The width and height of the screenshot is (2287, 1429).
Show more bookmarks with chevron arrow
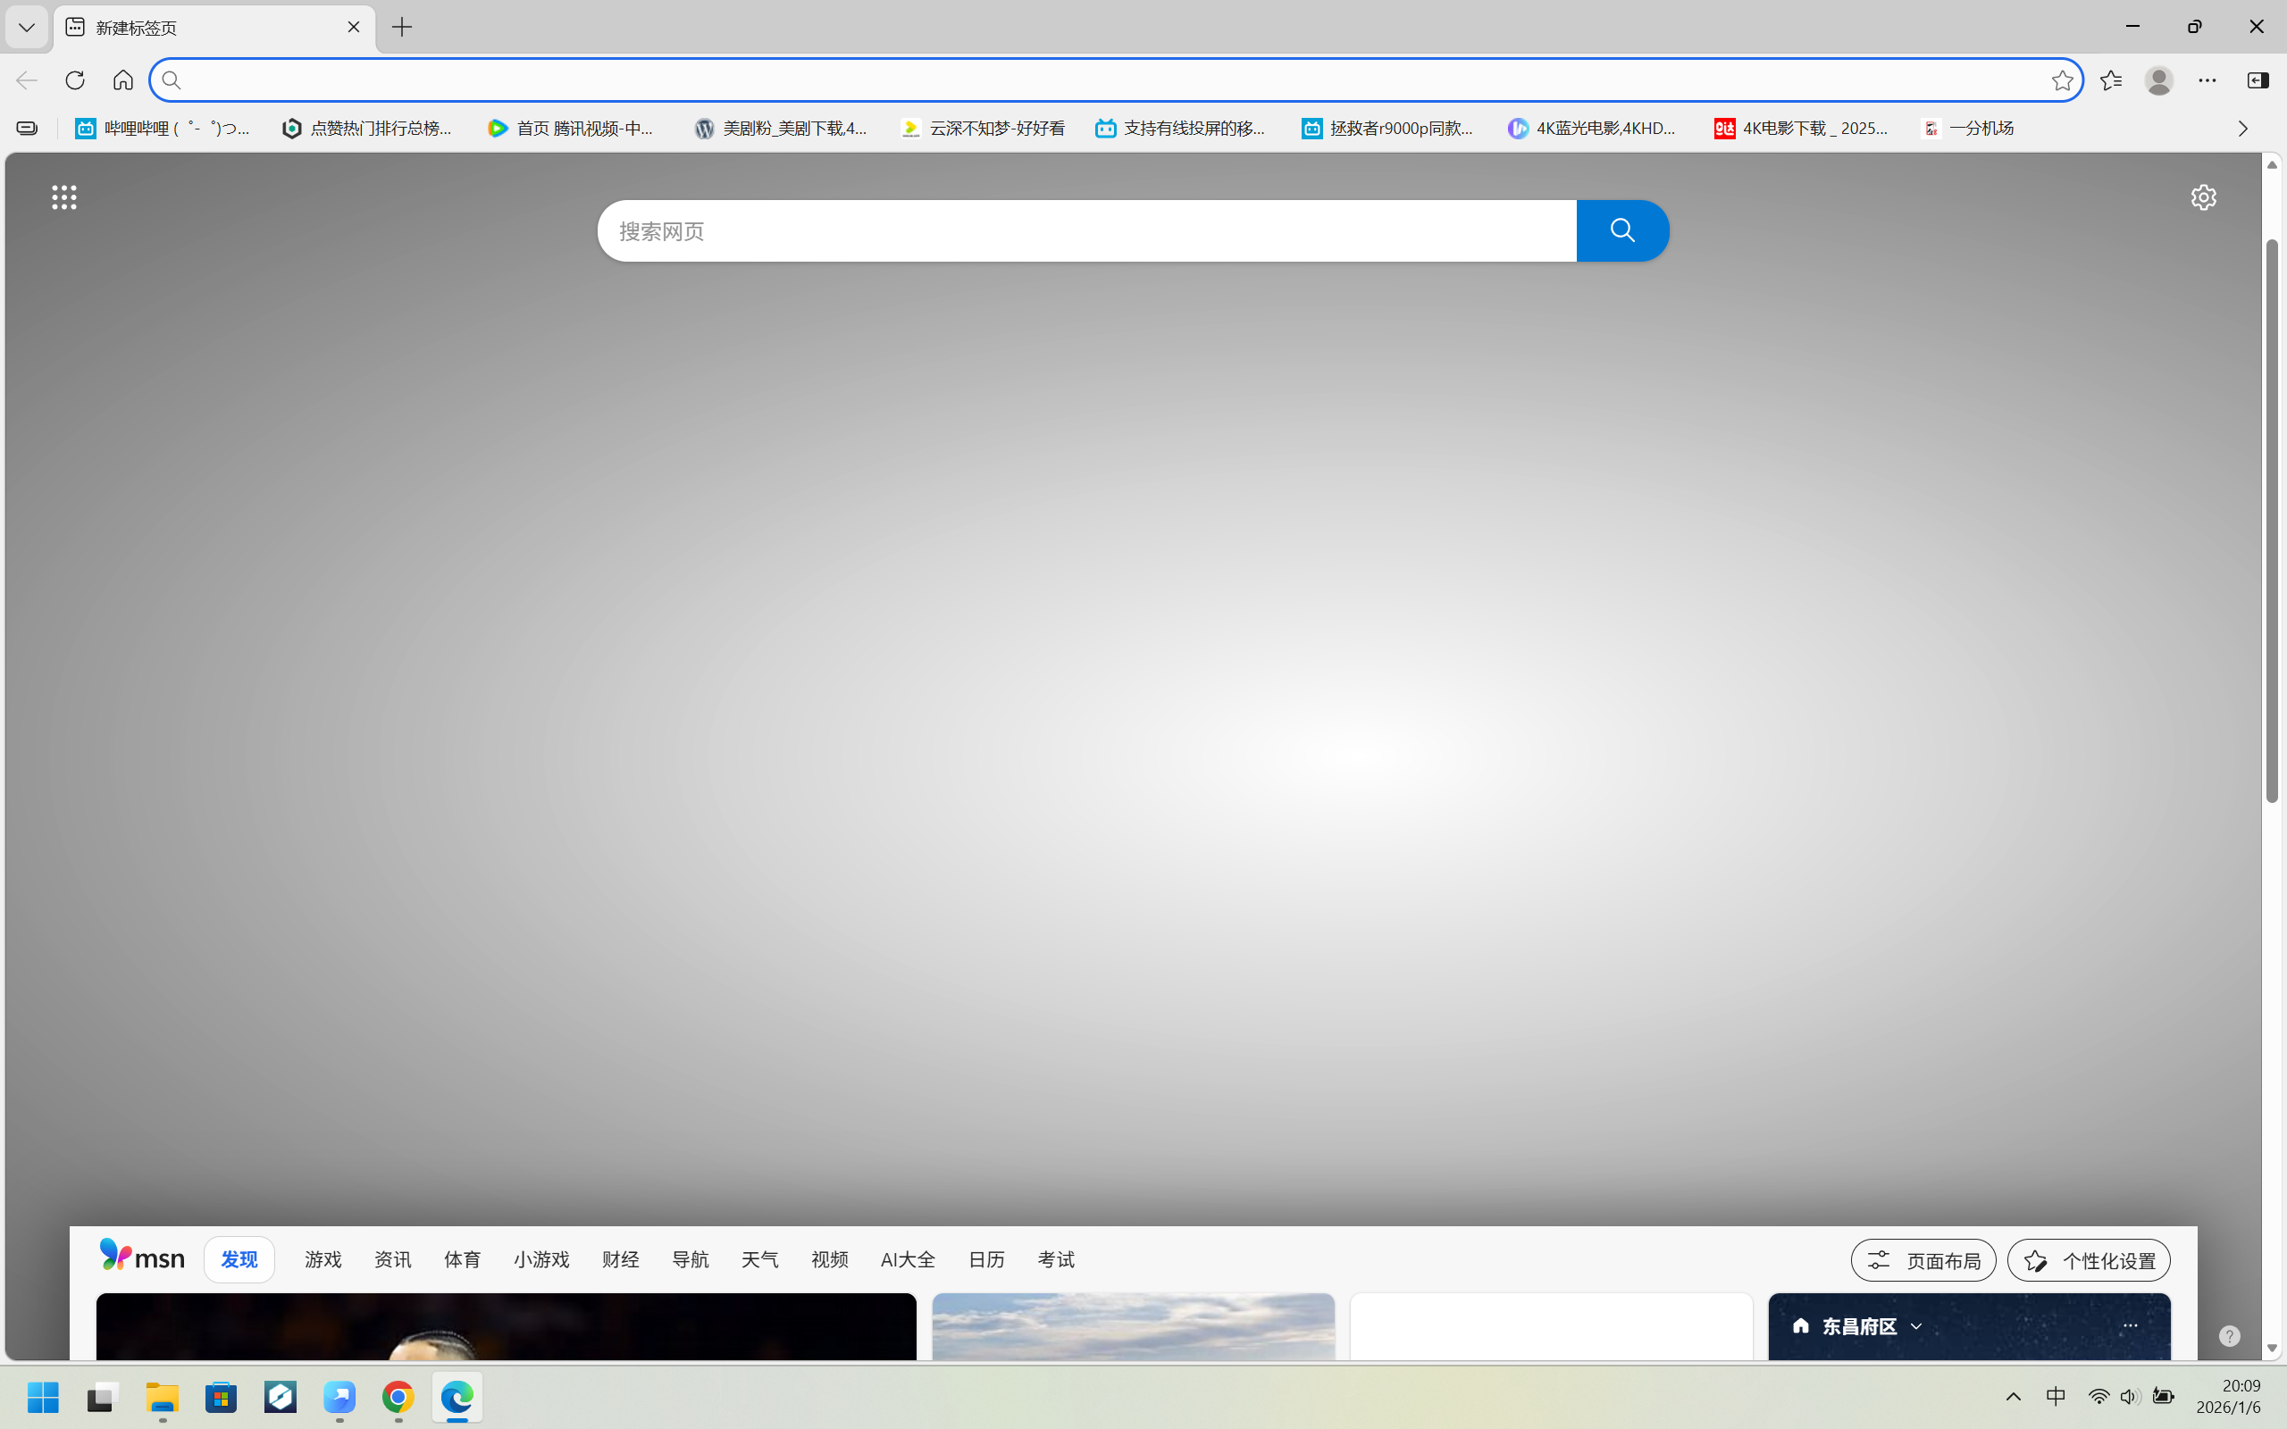[x=2242, y=129]
